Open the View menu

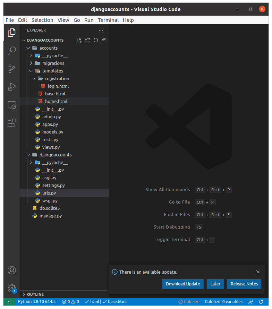(x=63, y=20)
